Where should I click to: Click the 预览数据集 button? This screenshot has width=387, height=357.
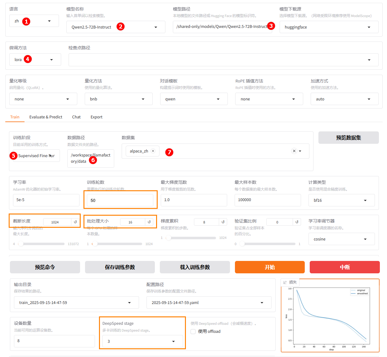[348, 138]
